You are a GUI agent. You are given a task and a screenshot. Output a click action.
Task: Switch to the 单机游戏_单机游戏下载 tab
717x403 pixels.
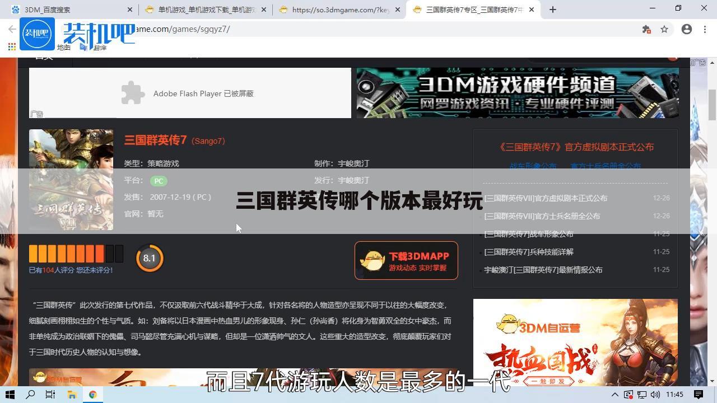pos(205,10)
